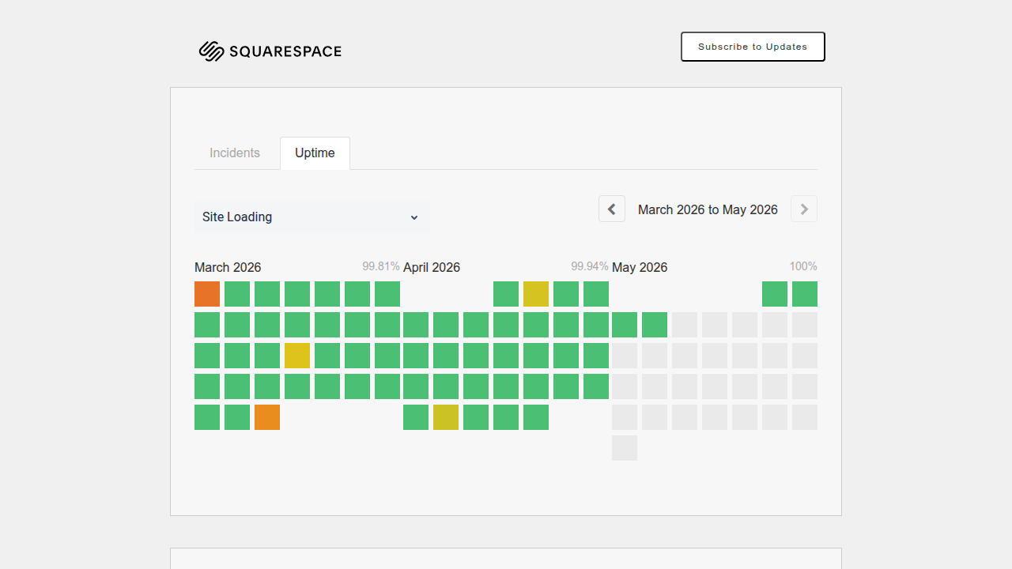This screenshot has height=569, width=1012.
Task: Click the "May 2026" month heading
Action: [640, 267]
